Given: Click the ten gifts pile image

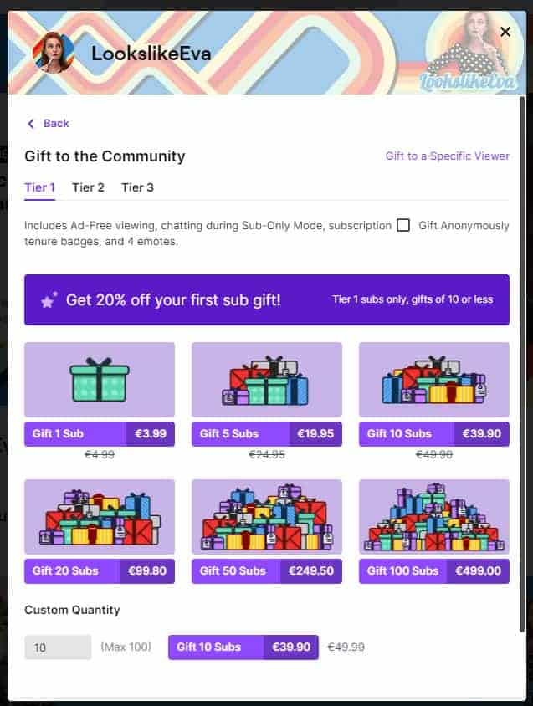Looking at the screenshot, I should coord(434,379).
